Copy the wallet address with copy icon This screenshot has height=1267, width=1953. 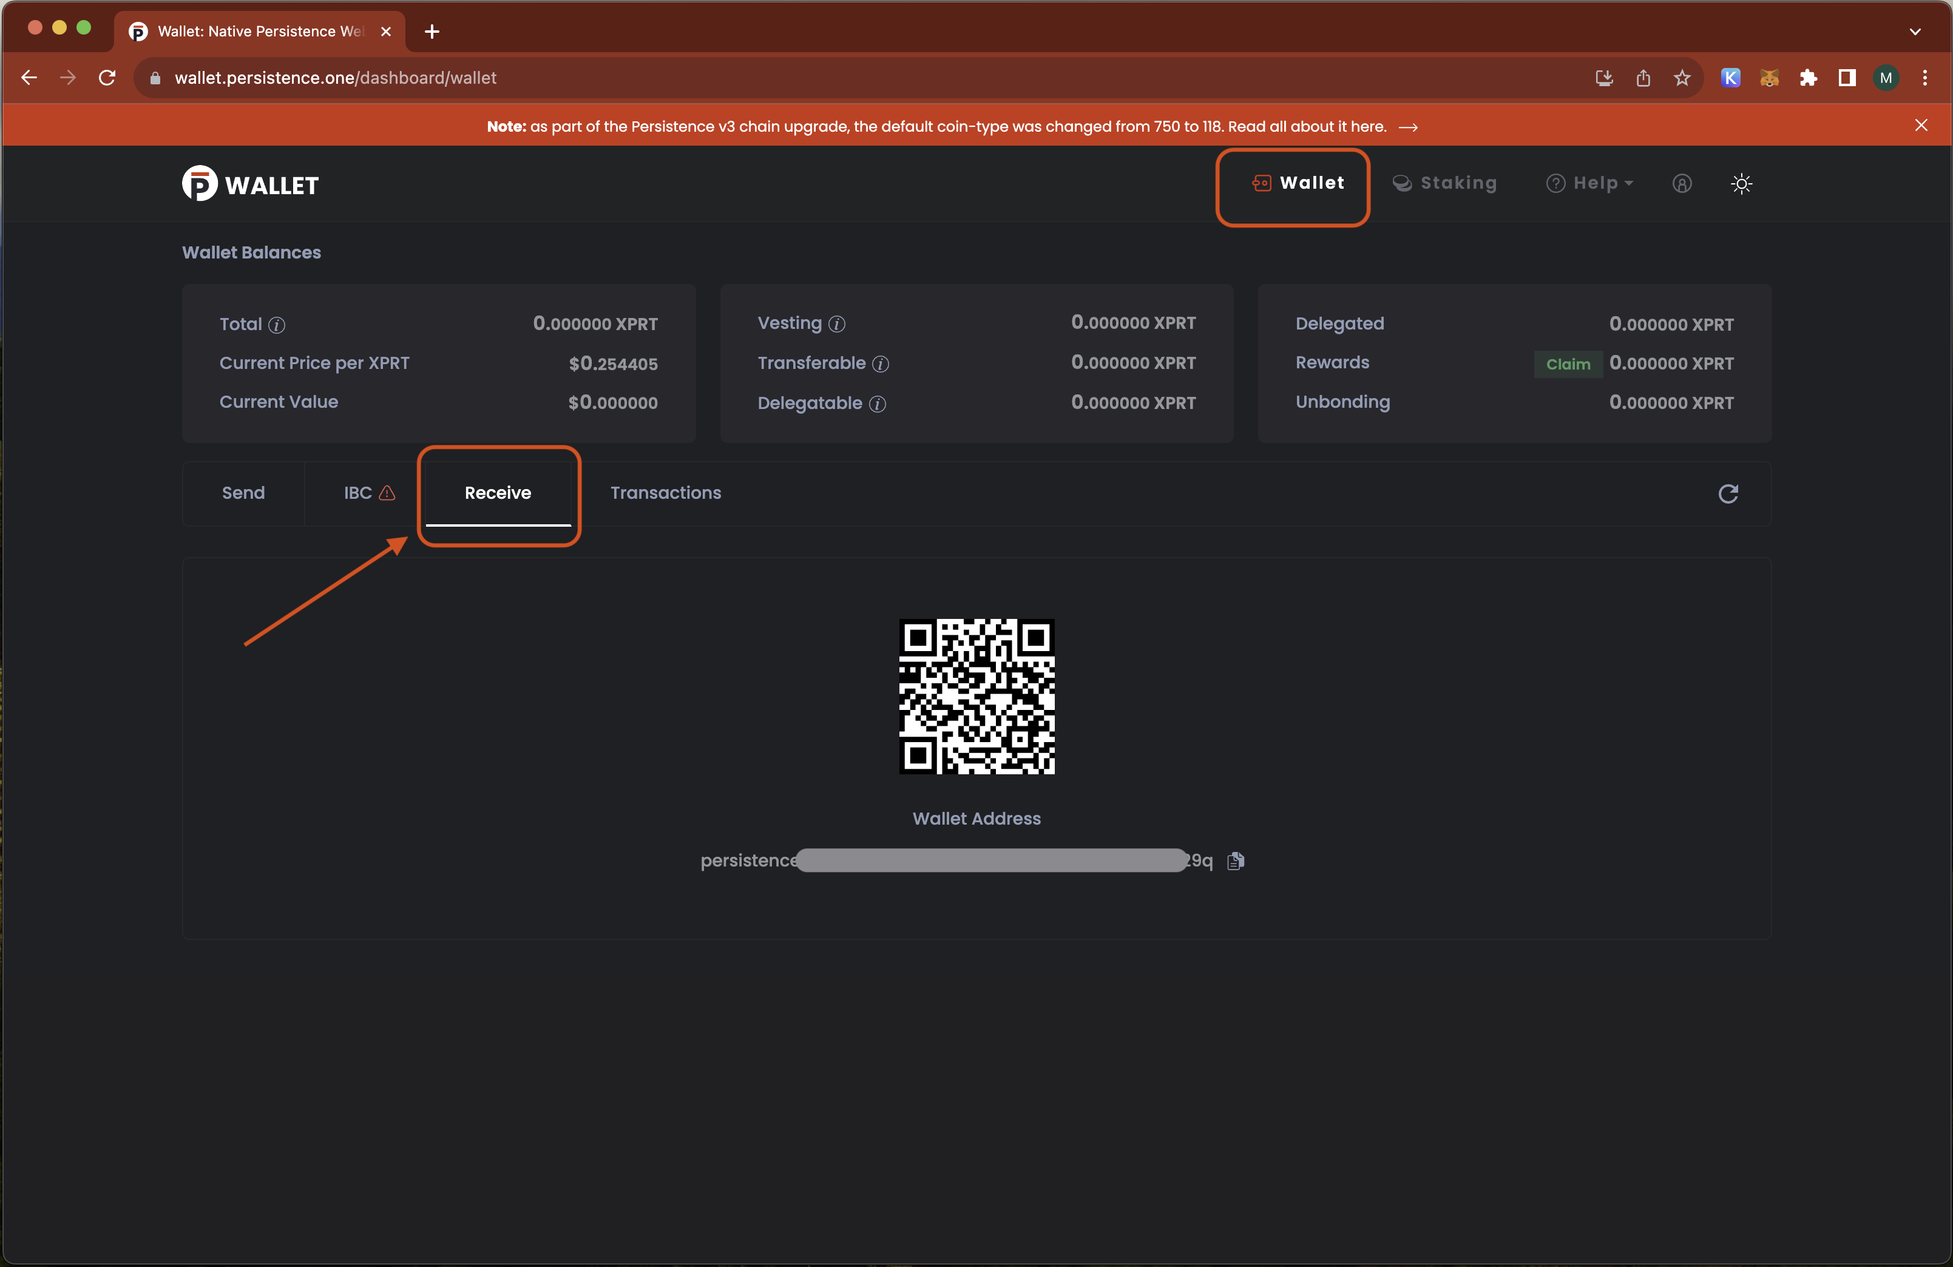[1235, 861]
